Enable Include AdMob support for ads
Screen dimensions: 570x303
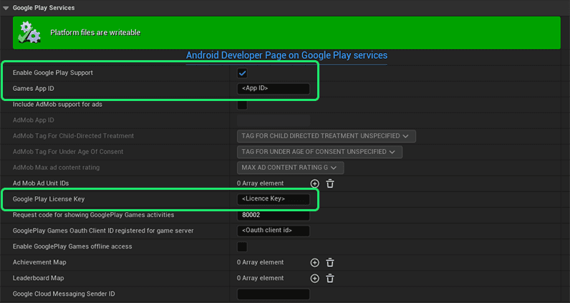(x=242, y=105)
